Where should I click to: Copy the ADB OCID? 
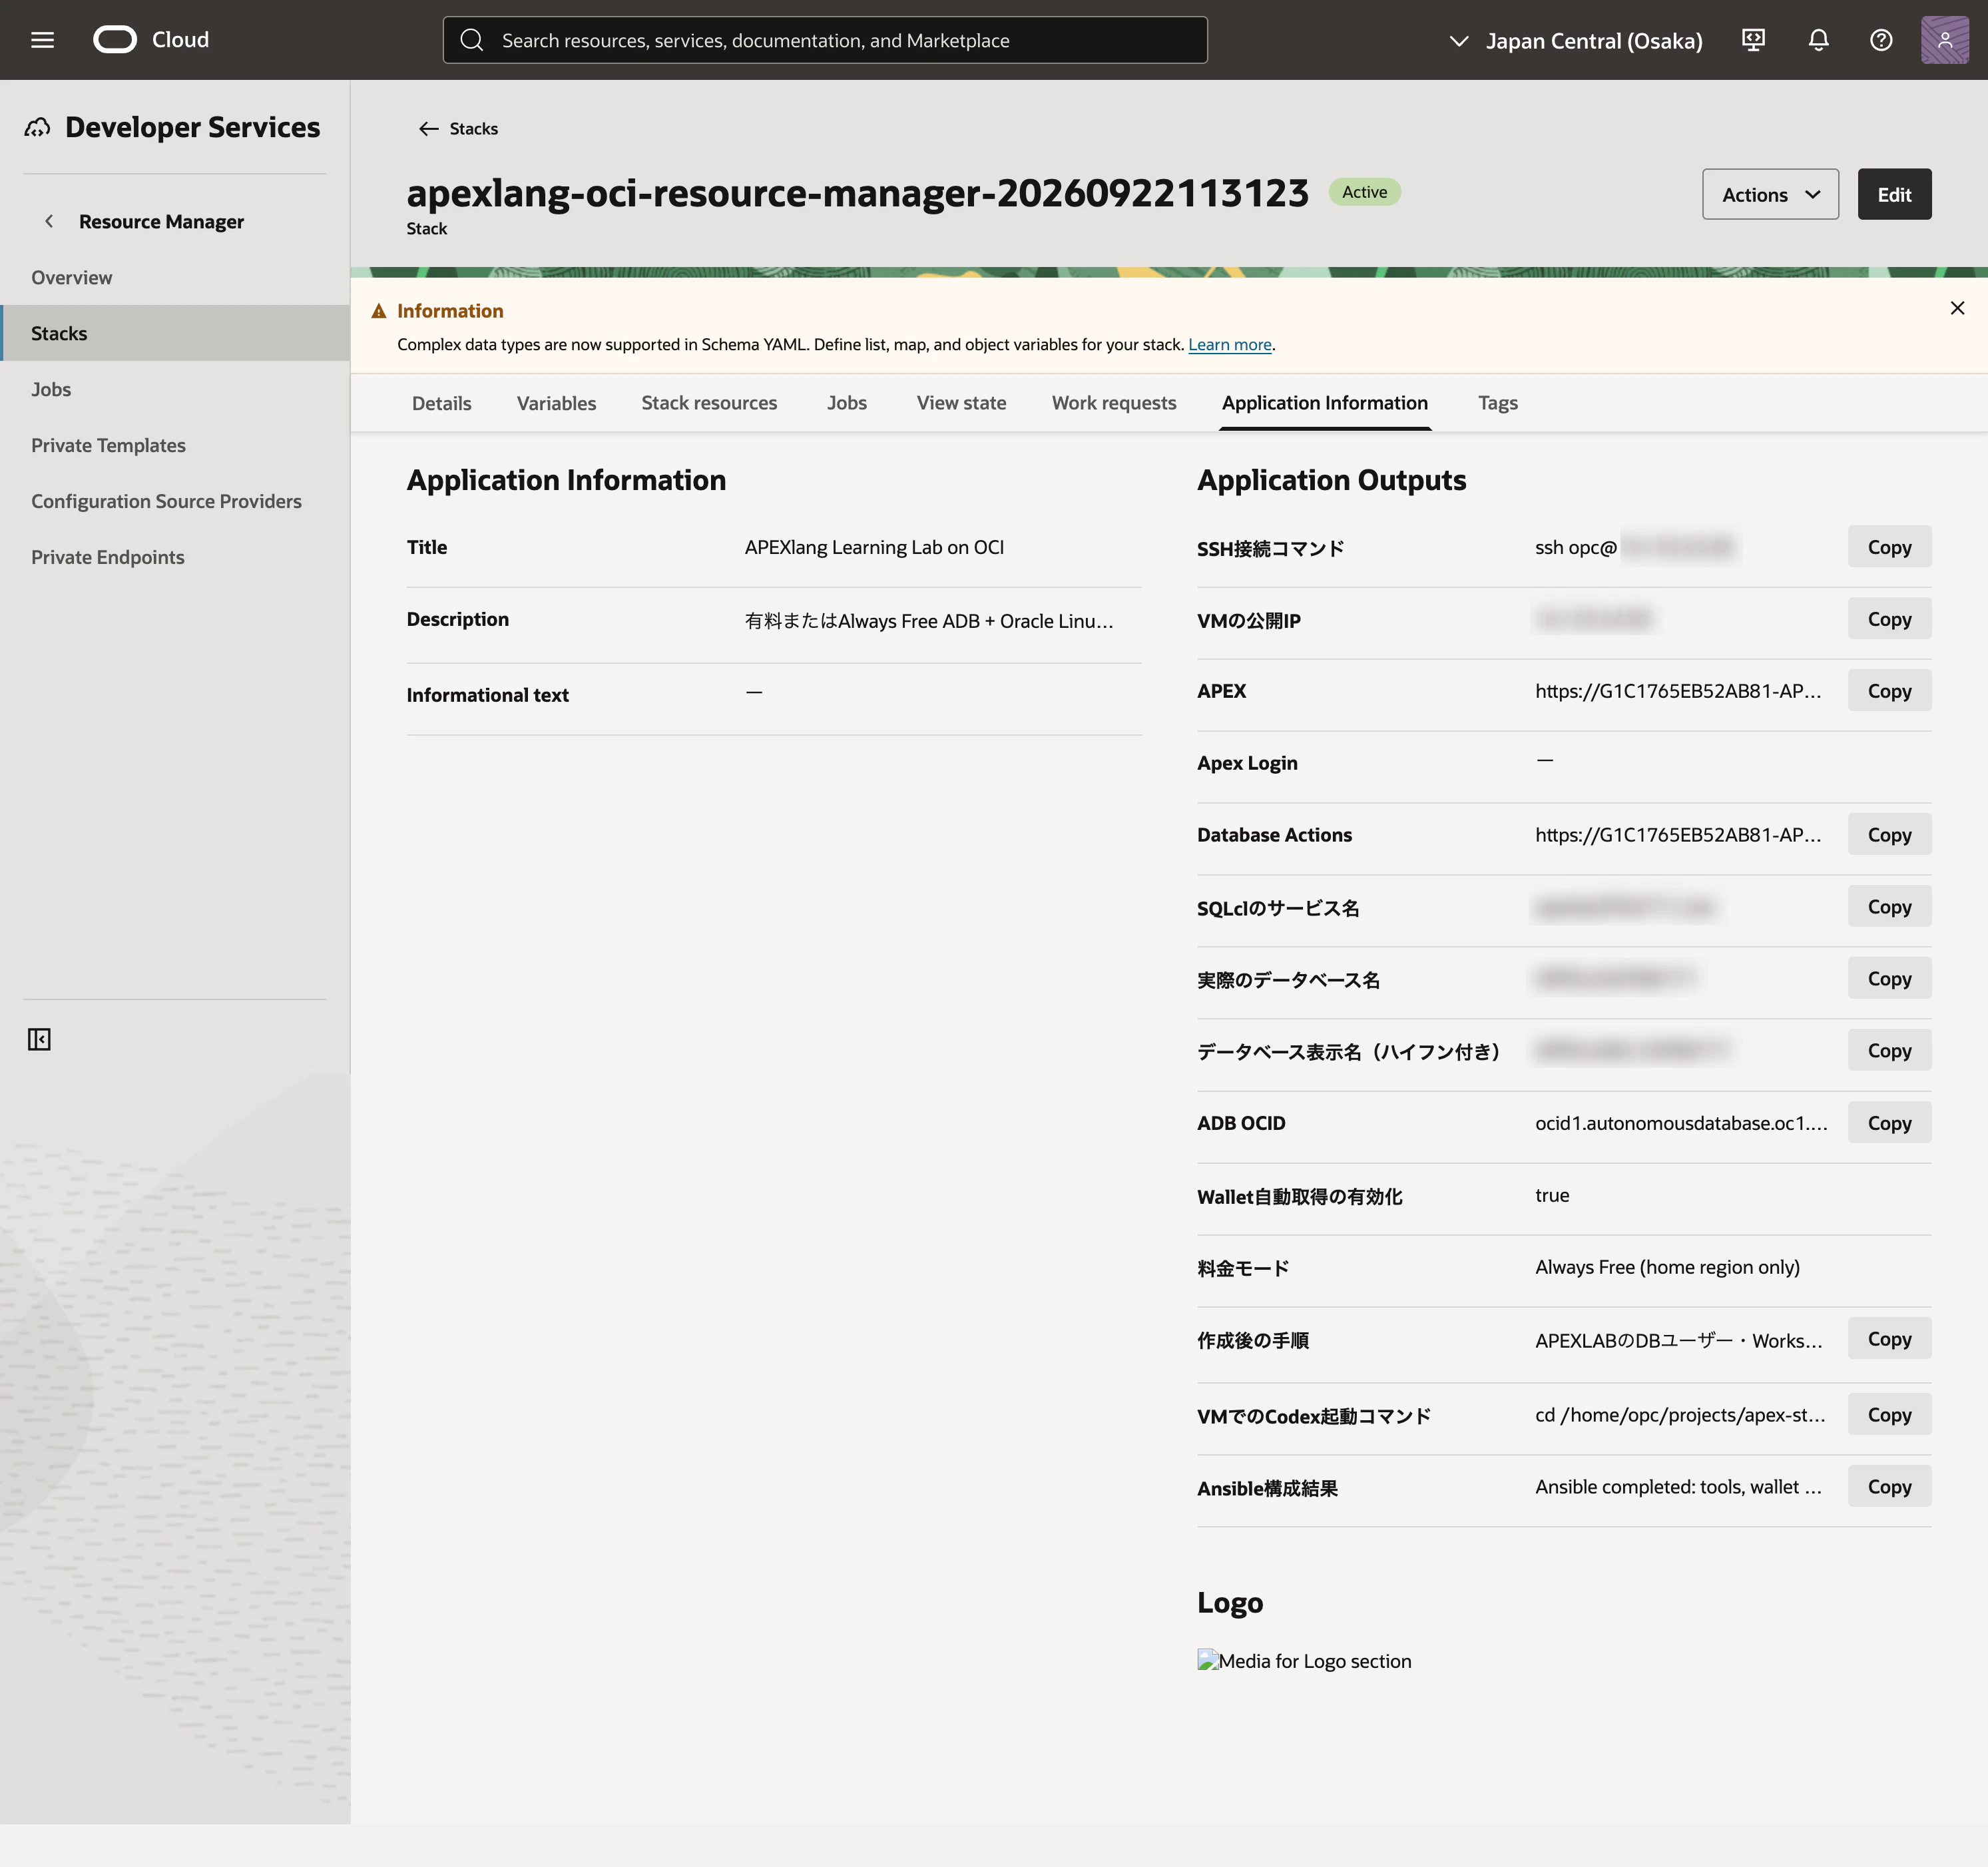1889,1123
